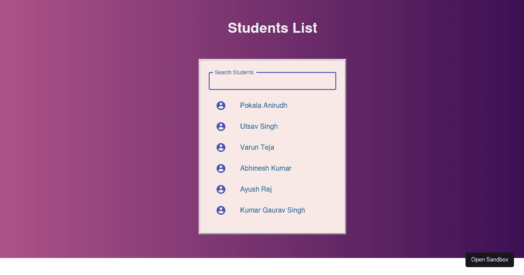Click the avatar icon beside Utsav Singh
The image size is (524, 275).
[x=221, y=126]
